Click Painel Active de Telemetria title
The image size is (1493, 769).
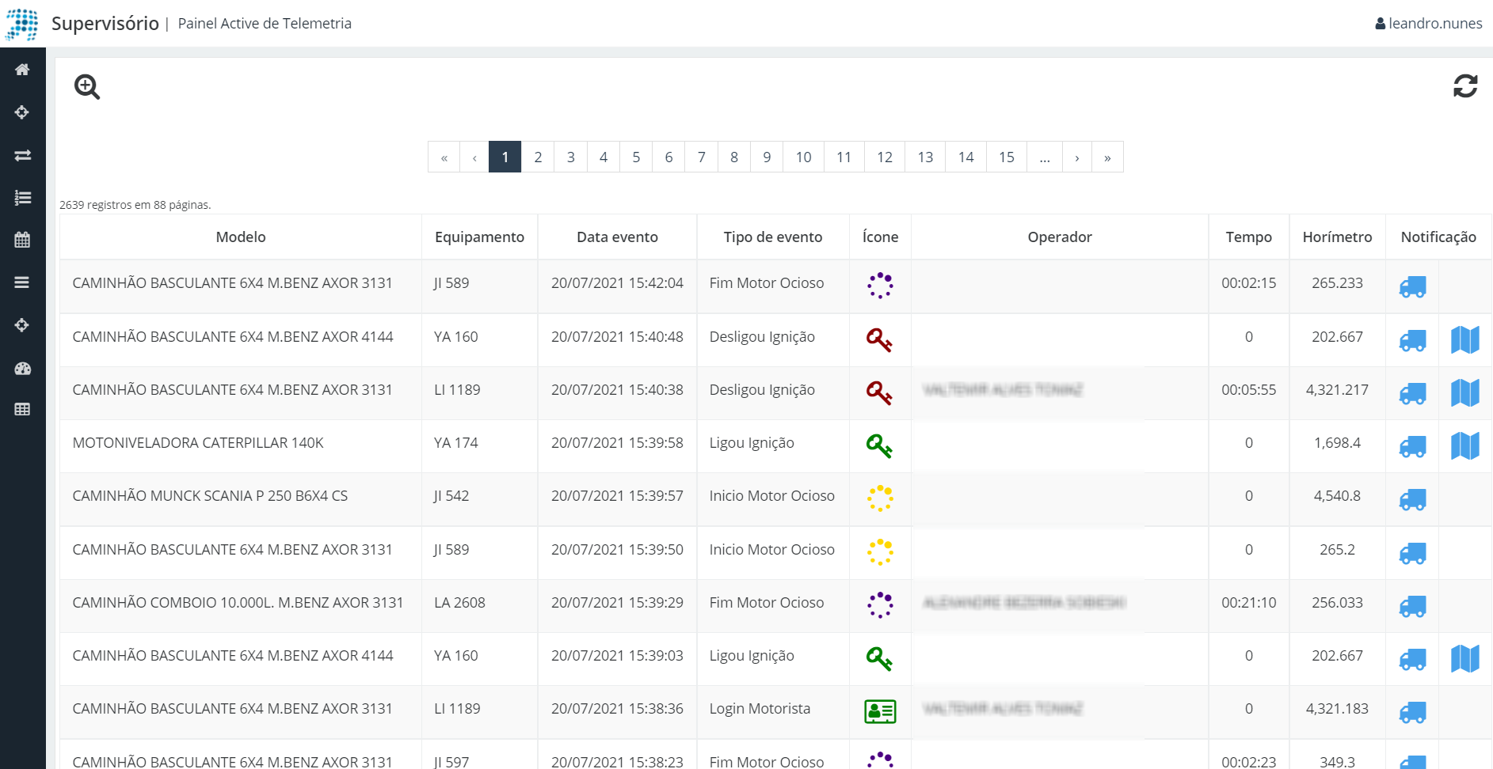point(265,24)
